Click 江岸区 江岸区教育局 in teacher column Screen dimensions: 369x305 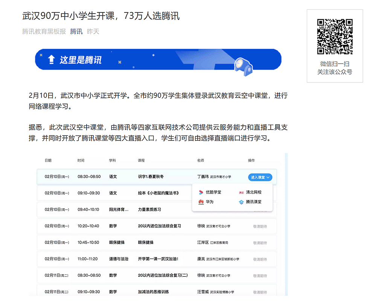[213, 242]
